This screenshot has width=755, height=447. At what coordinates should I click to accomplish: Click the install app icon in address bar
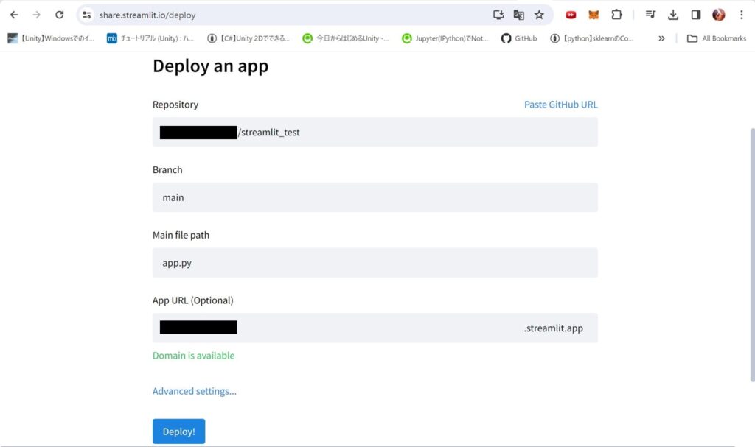click(x=499, y=15)
